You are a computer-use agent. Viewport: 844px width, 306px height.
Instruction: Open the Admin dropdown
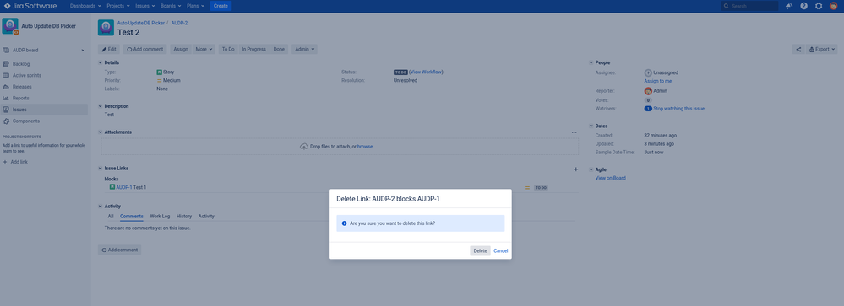(x=304, y=49)
